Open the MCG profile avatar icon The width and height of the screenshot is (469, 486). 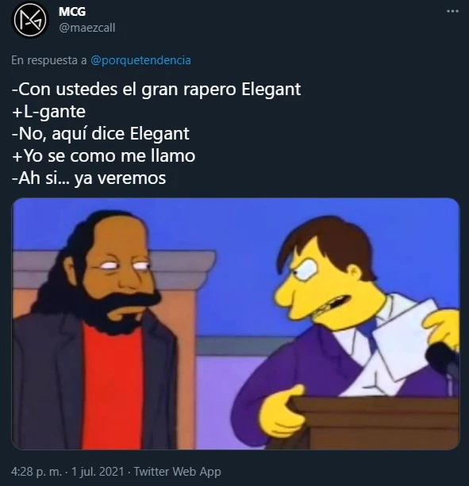[x=30, y=20]
